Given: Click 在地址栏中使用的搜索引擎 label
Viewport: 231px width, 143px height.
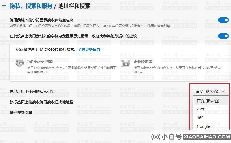Looking at the screenshot, I should pyautogui.click(x=32, y=91).
